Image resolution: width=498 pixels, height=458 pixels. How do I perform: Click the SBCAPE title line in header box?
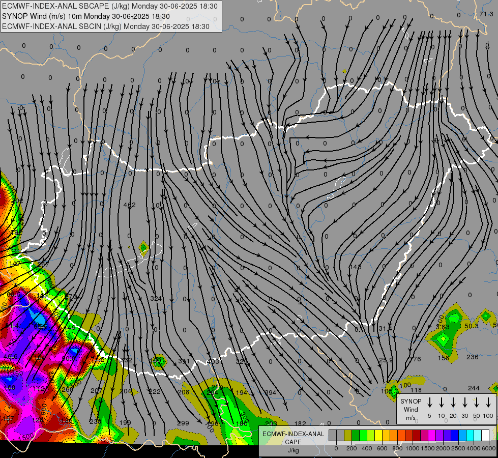110,6
